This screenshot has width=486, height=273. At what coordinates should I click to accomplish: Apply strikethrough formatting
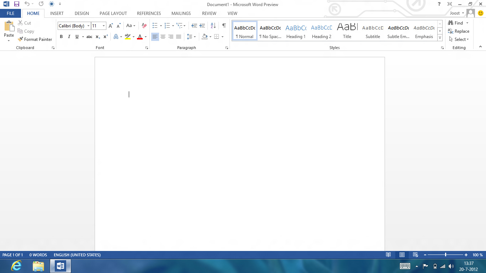point(89,37)
